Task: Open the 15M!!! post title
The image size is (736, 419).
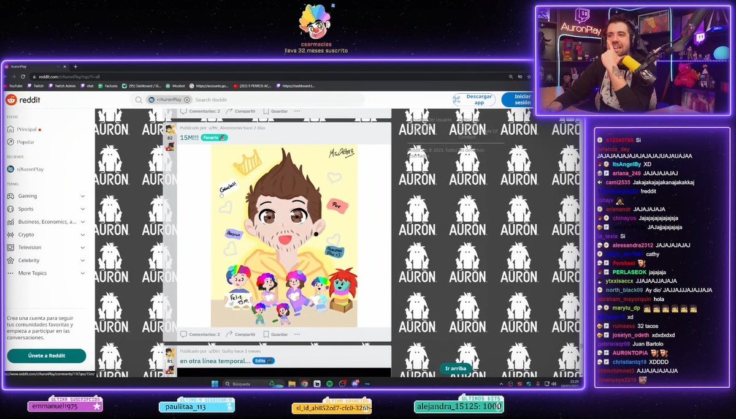Action: click(x=188, y=138)
